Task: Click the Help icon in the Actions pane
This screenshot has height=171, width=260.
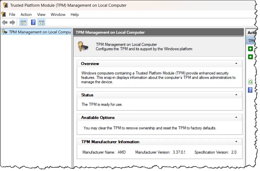Action: [x=250, y=90]
